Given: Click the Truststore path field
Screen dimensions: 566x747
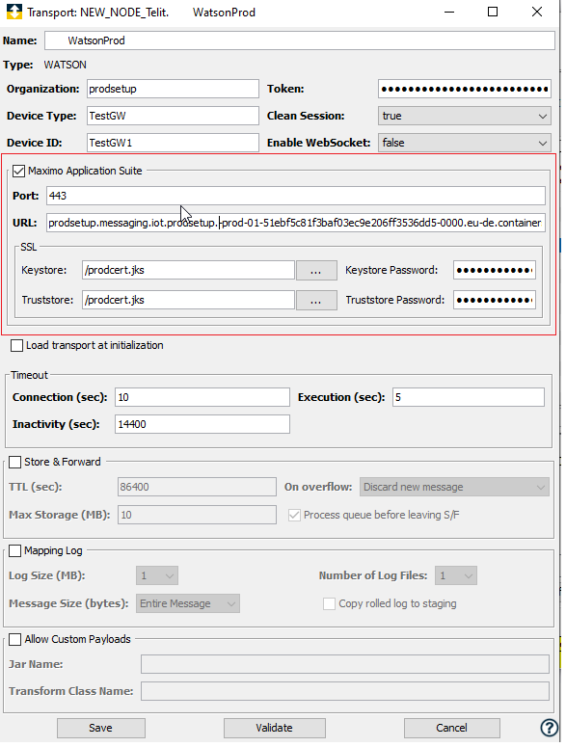Looking at the screenshot, I should tap(188, 300).
